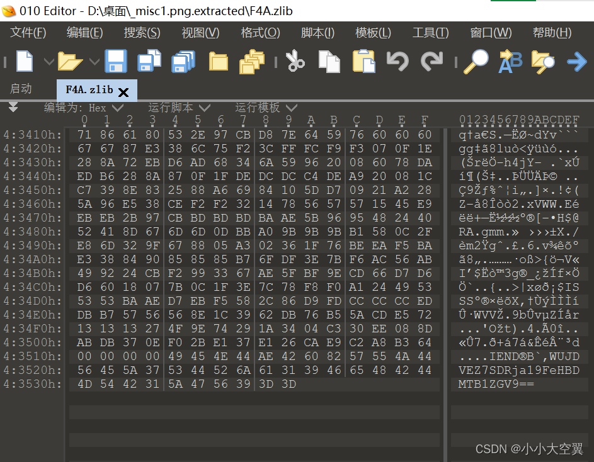Click the Undo arrow icon
Screen dimensions: 594x462
[x=397, y=61]
